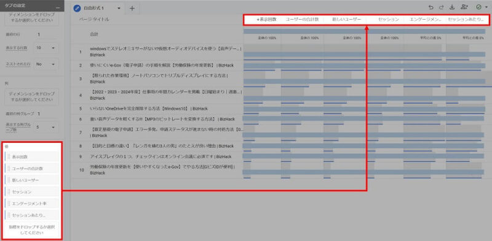Sort by エンゲージメン… column header
The height and width of the screenshot is (241, 492).
[425, 20]
